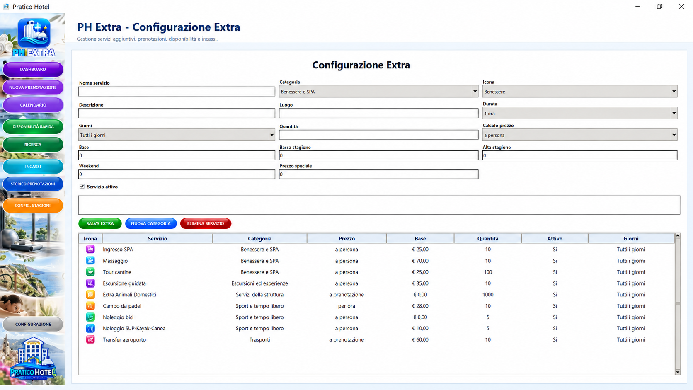Image resolution: width=693 pixels, height=390 pixels.
Task: Open the Incassi sidebar section
Action: tap(33, 167)
